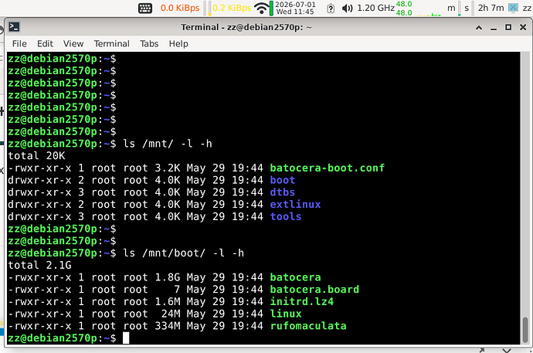Click batocera-boot.conf filename in listing
This screenshot has height=353, width=533.
(327, 168)
